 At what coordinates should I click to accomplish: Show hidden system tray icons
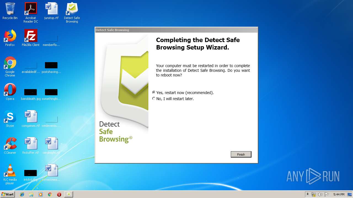[308, 194]
